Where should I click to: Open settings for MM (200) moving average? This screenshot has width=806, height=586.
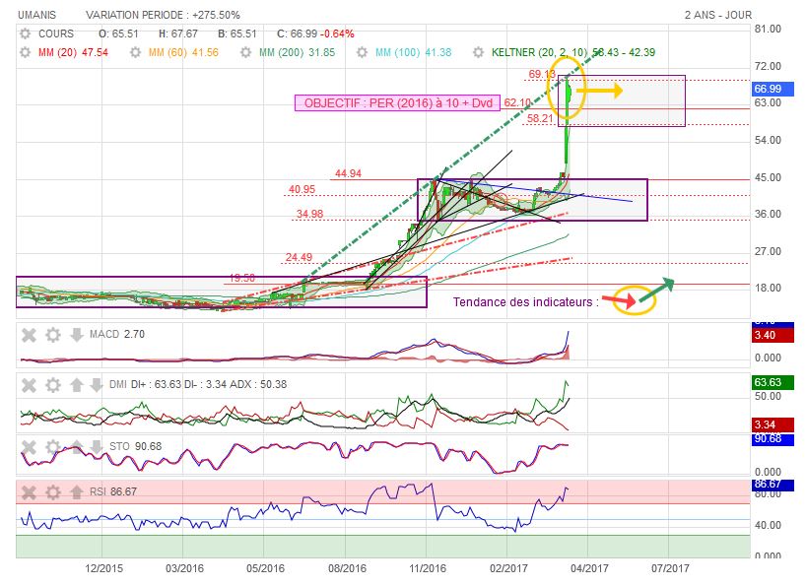(246, 51)
